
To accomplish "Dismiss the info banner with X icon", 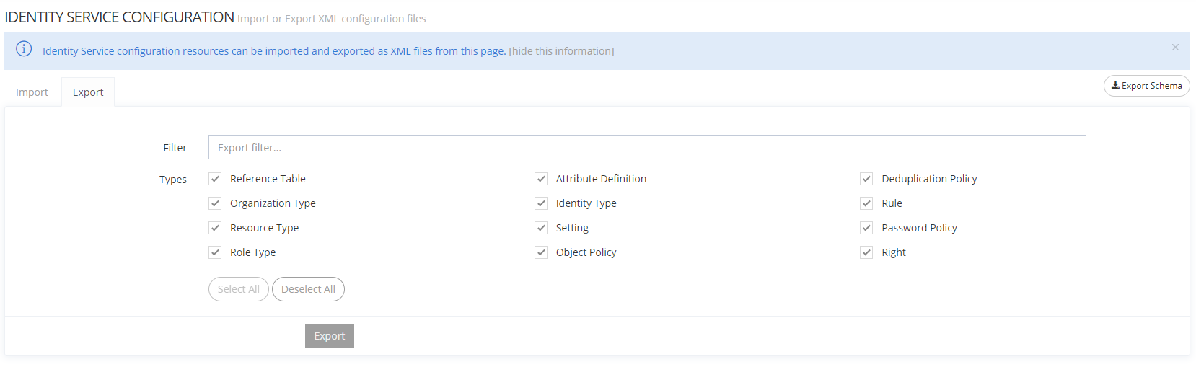I will tap(1175, 48).
